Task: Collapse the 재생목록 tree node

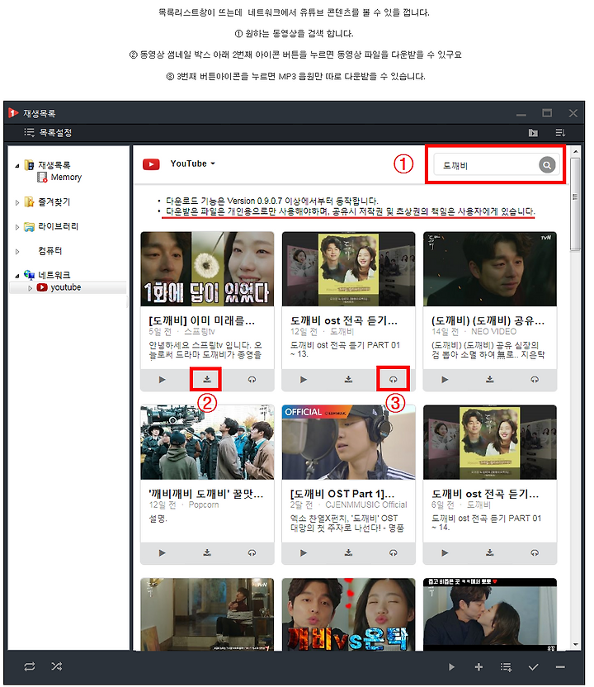Action: point(17,166)
